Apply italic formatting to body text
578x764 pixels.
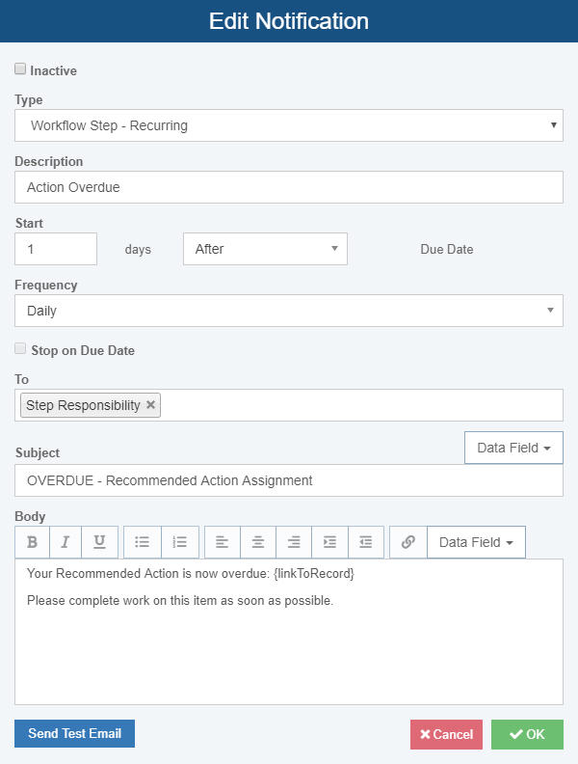(x=65, y=542)
